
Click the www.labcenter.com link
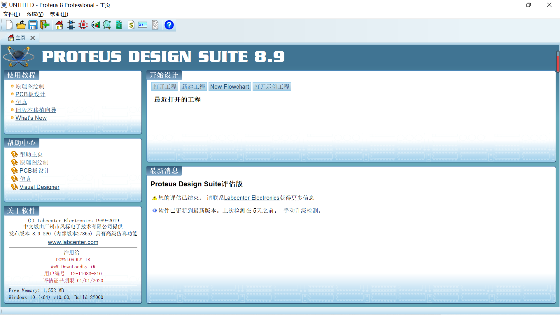(73, 242)
